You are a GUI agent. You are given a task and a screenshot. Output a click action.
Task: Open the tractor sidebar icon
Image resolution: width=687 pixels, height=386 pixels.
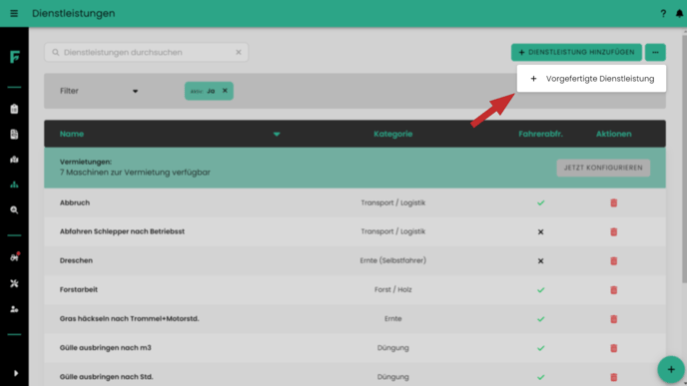pos(14,257)
